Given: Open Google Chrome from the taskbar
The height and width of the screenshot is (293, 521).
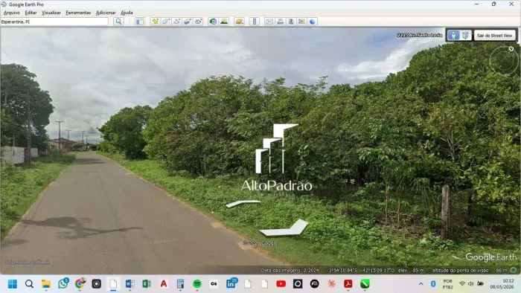Looking at the screenshot, I should coord(80,284).
